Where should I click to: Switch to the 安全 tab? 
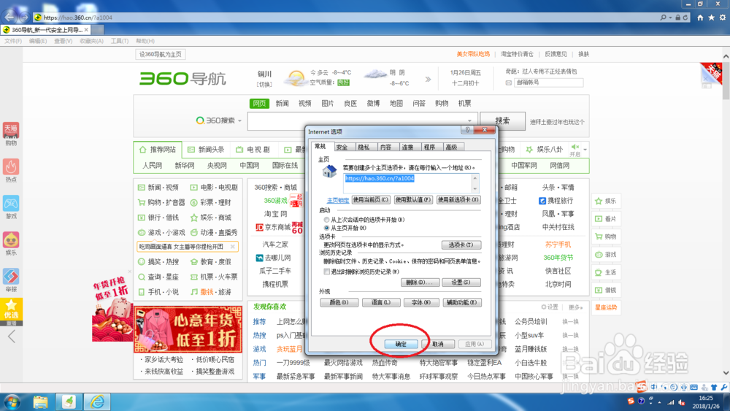tap(342, 147)
